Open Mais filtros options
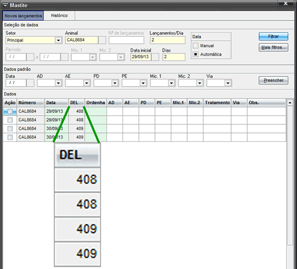The height and width of the screenshot is (269, 297). pyautogui.click(x=273, y=48)
